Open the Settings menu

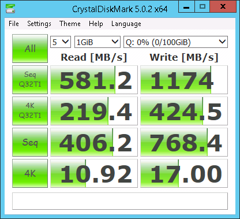pyautogui.click(x=39, y=24)
